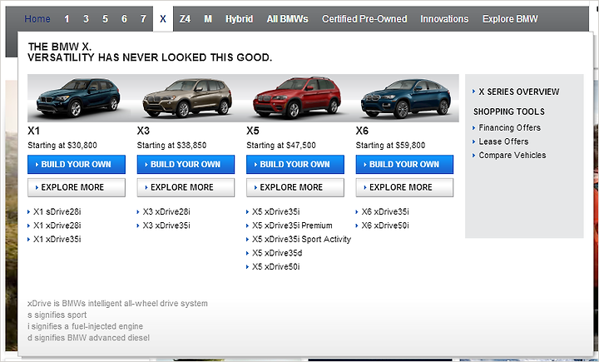
Task: Click Explore More under X6
Action: [404, 187]
